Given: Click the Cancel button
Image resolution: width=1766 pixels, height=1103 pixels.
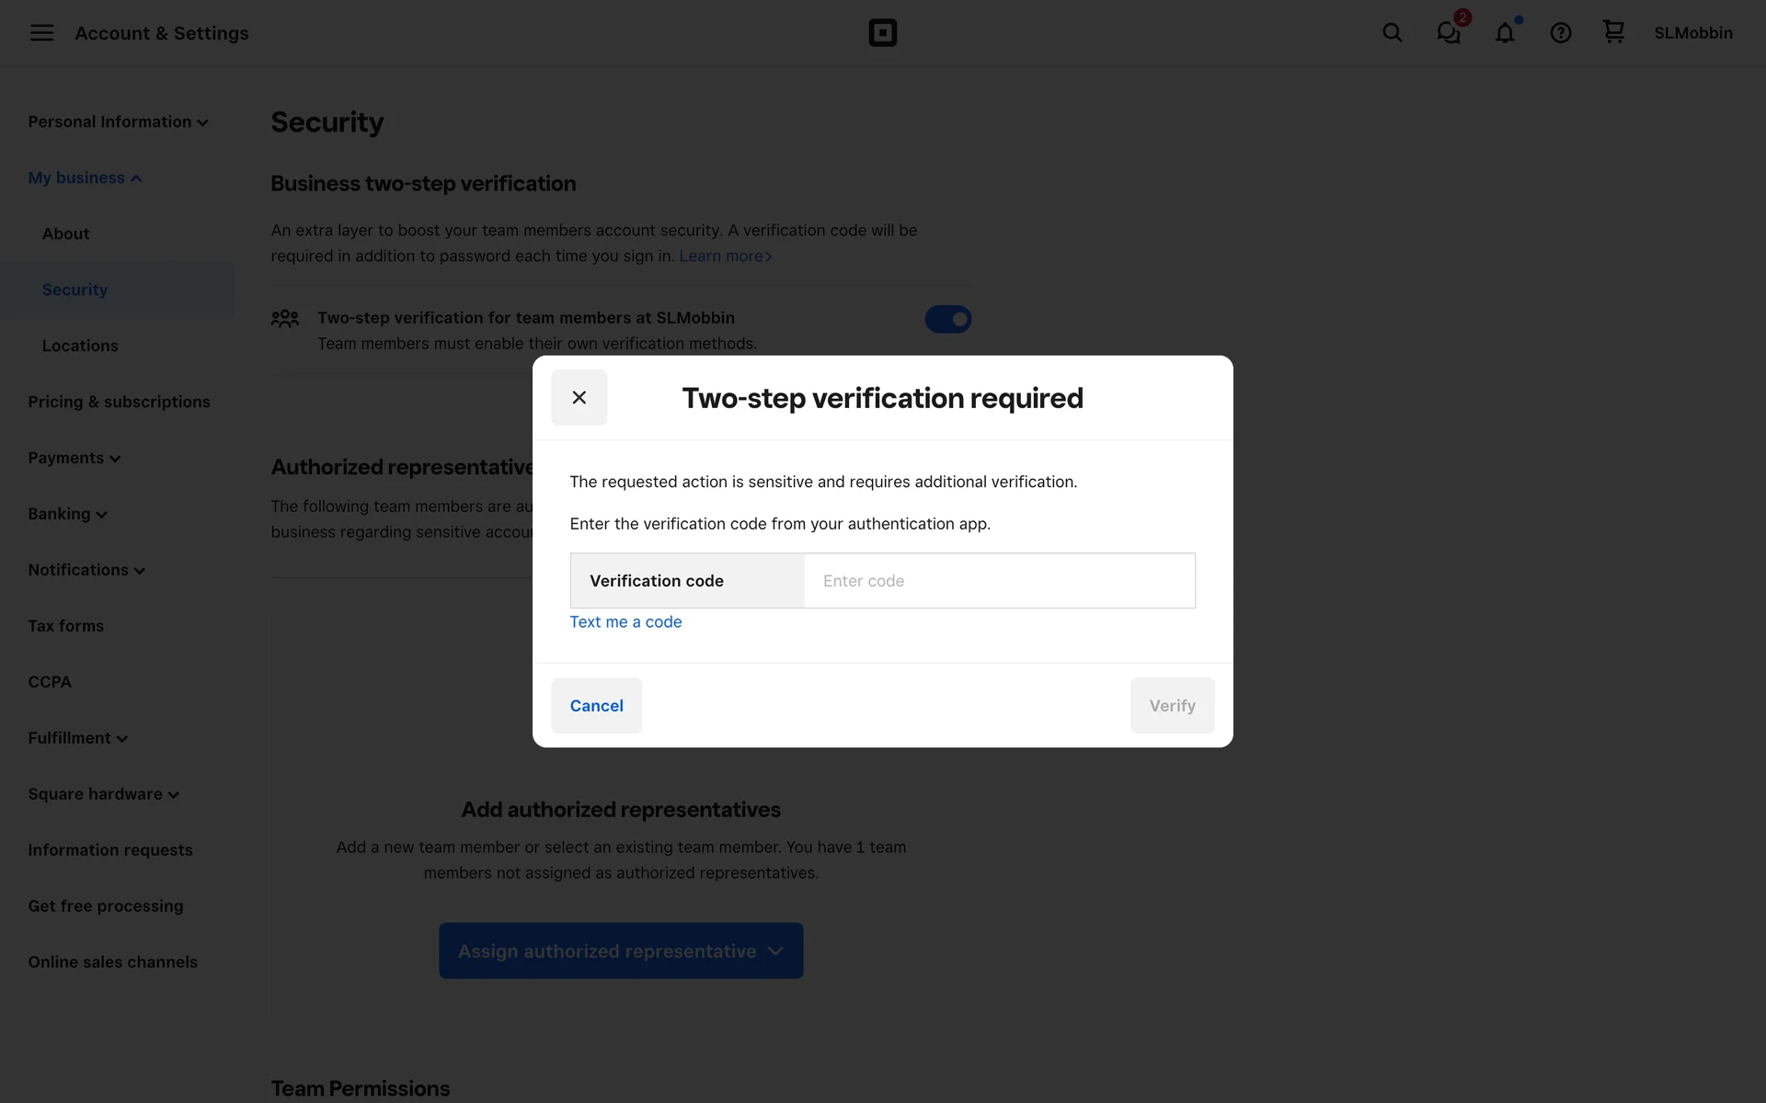Looking at the screenshot, I should point(596,706).
